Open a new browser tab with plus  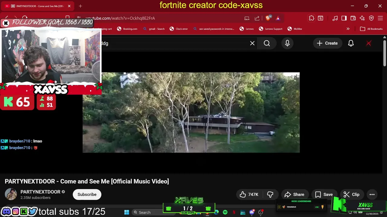tap(80, 6)
